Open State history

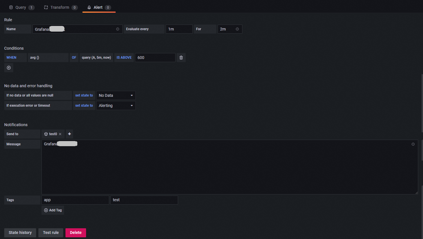pos(20,233)
